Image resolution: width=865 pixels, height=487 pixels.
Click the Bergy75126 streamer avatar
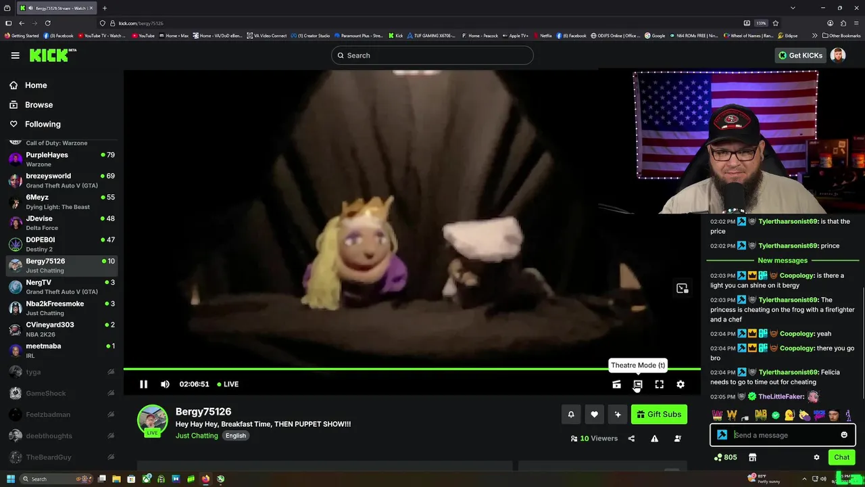click(x=153, y=420)
